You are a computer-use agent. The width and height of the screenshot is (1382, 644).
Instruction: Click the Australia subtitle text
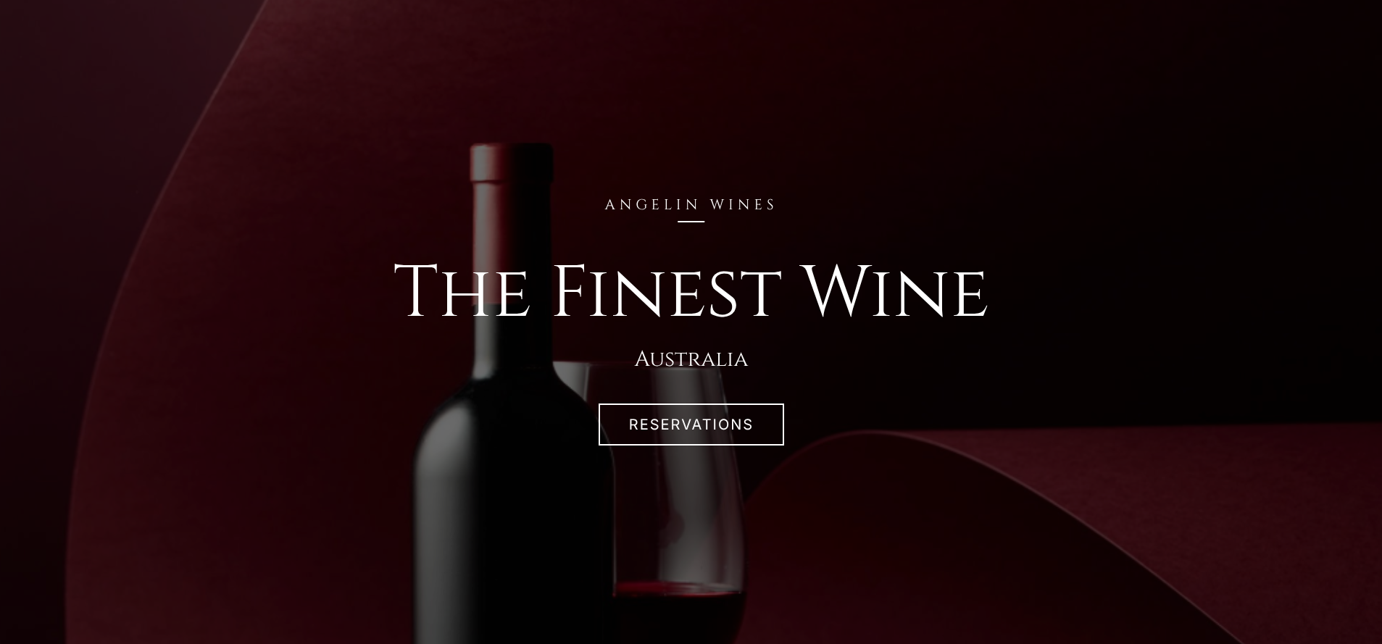pos(691,359)
